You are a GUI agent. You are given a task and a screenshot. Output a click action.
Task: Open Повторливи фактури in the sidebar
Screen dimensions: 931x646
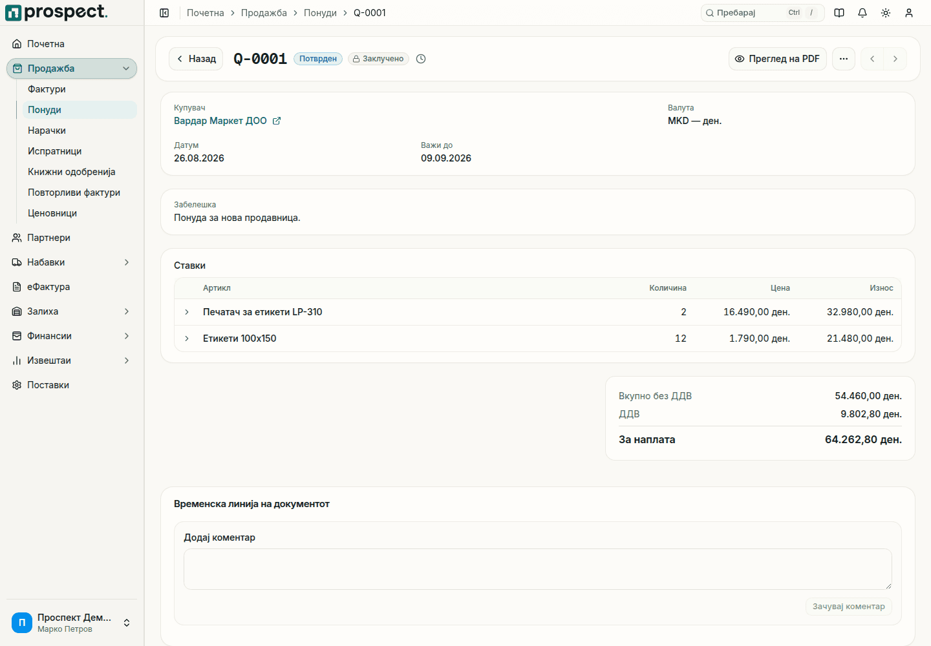[80, 193]
